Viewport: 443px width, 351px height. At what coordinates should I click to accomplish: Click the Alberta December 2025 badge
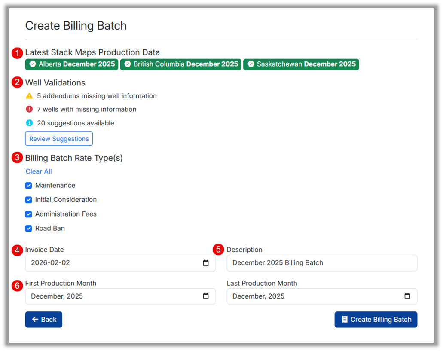[71, 64]
